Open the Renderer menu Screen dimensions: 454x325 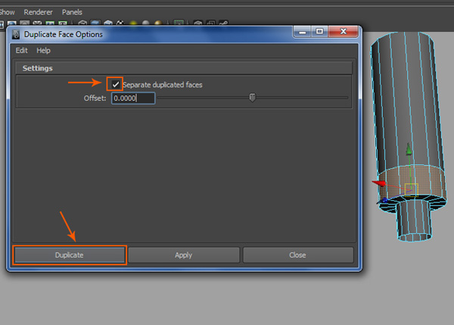pos(38,13)
